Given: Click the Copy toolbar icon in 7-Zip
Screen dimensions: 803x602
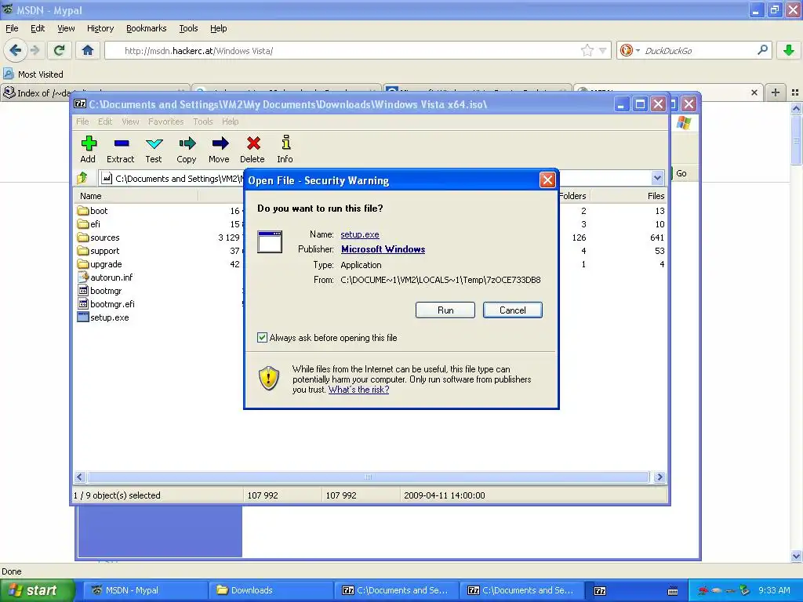Looking at the screenshot, I should pos(187,144).
